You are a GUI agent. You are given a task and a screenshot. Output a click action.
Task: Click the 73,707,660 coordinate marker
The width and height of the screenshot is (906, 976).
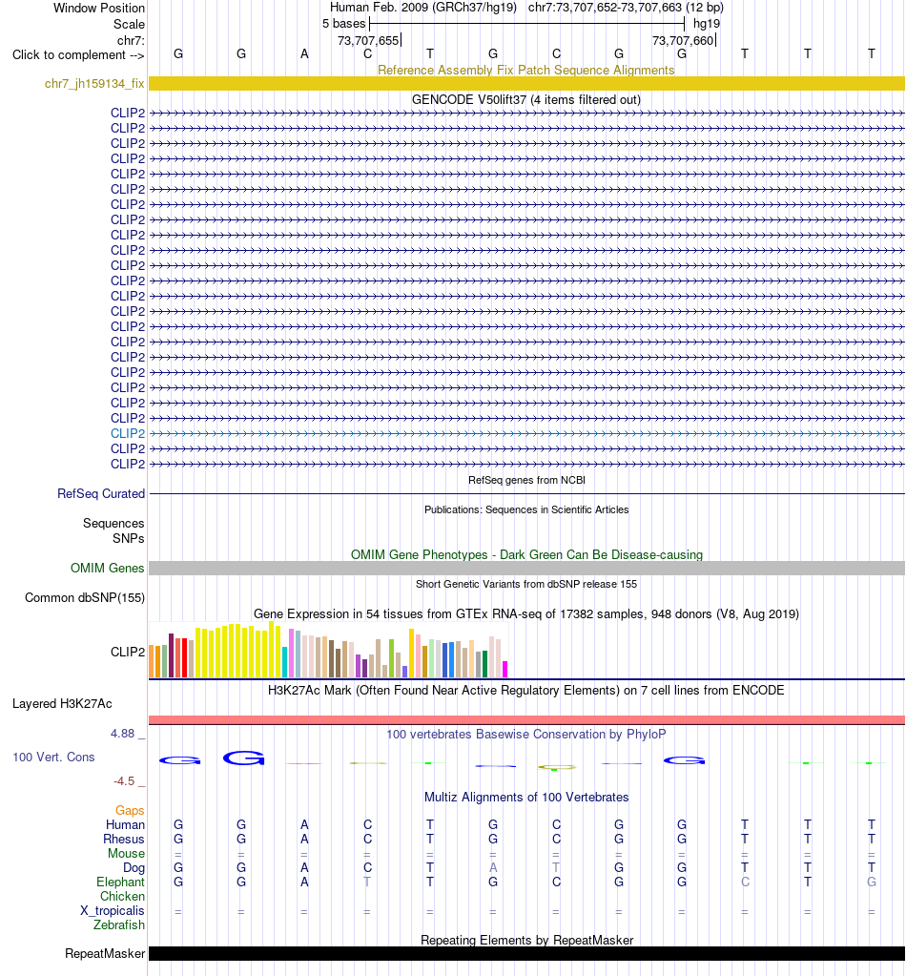(683, 40)
